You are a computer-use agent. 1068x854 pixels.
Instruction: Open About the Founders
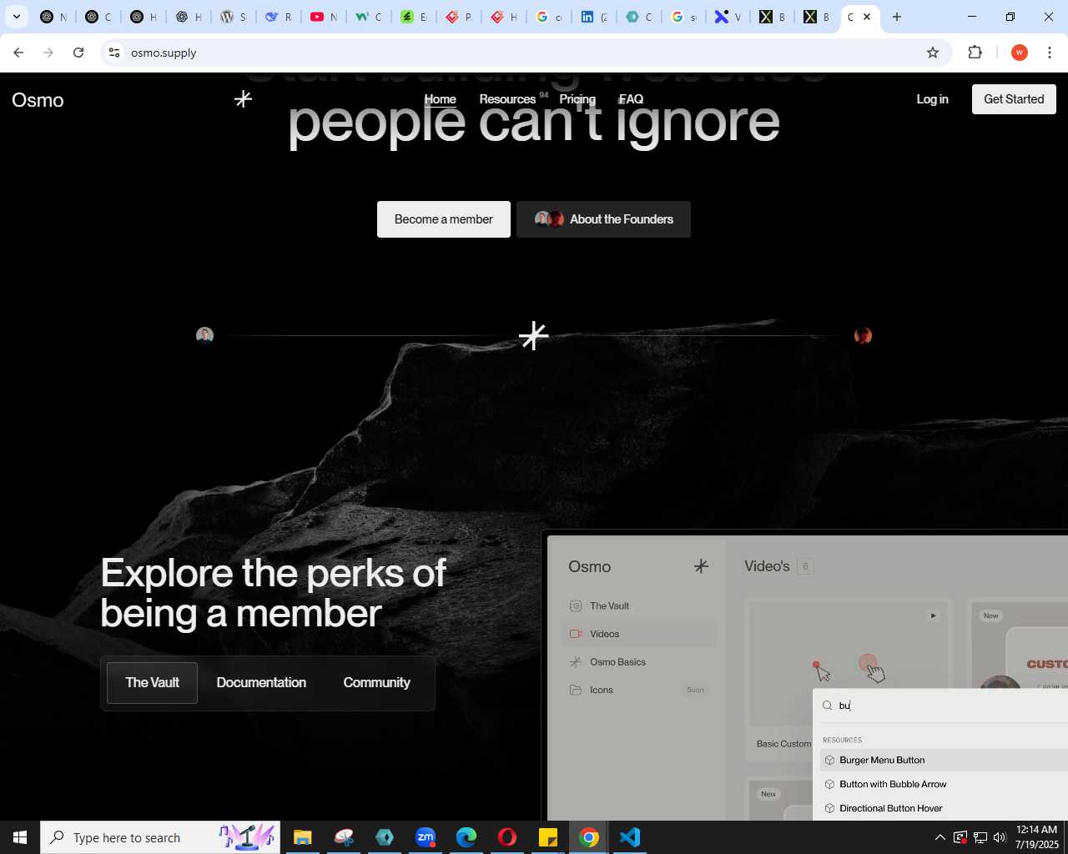(x=603, y=219)
